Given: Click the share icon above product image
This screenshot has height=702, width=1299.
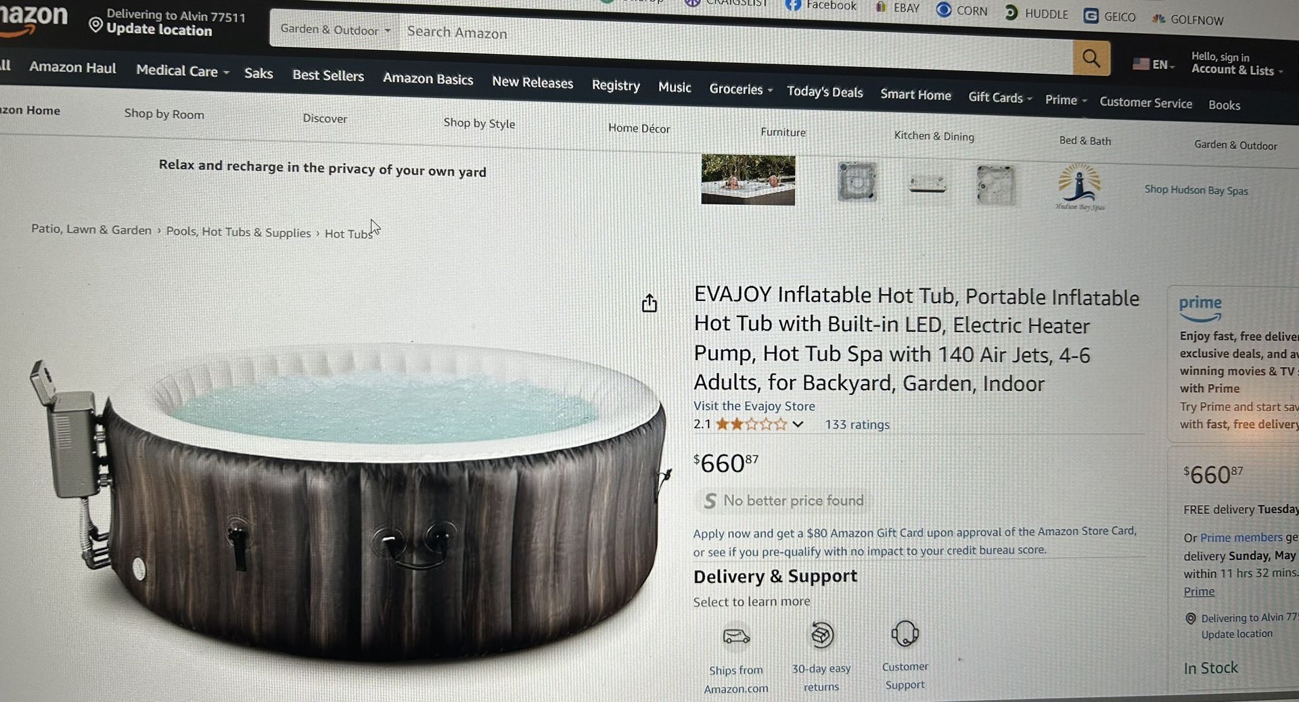Looking at the screenshot, I should coord(649,303).
